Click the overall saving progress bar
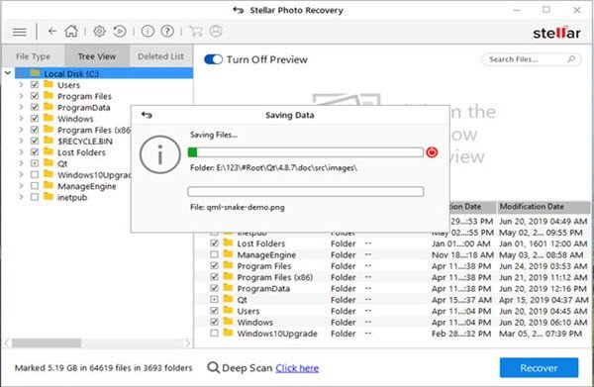The width and height of the screenshot is (594, 387). coord(305,152)
